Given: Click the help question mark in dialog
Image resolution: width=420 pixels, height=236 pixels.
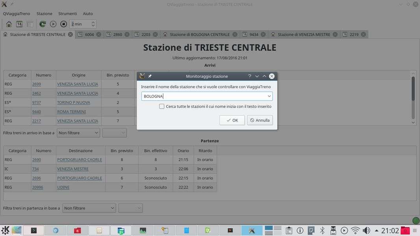Looking at the screenshot, I should tap(250, 76).
